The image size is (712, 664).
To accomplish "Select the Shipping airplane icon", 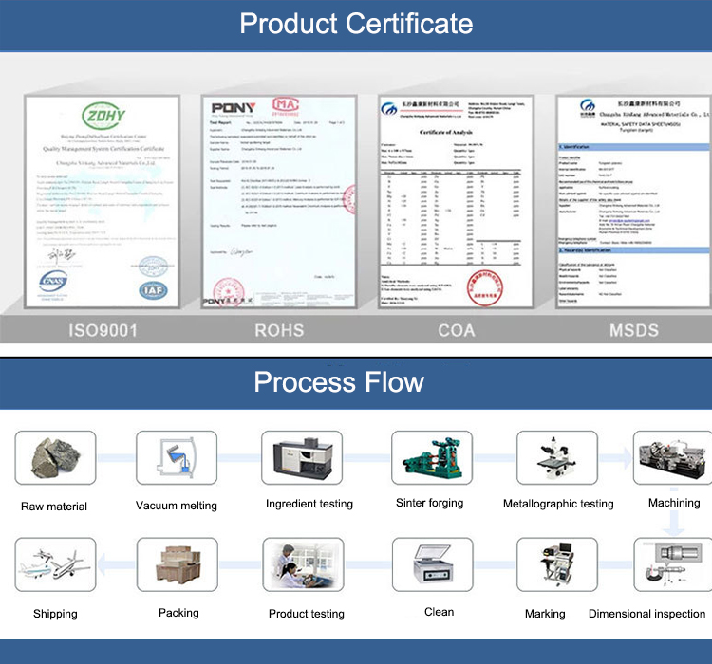I will (54, 565).
